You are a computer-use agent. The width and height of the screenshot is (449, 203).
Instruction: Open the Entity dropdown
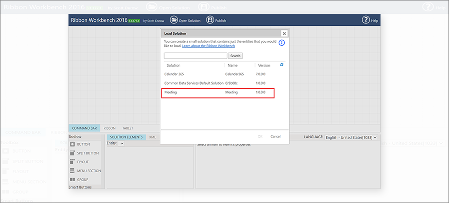[121, 143]
